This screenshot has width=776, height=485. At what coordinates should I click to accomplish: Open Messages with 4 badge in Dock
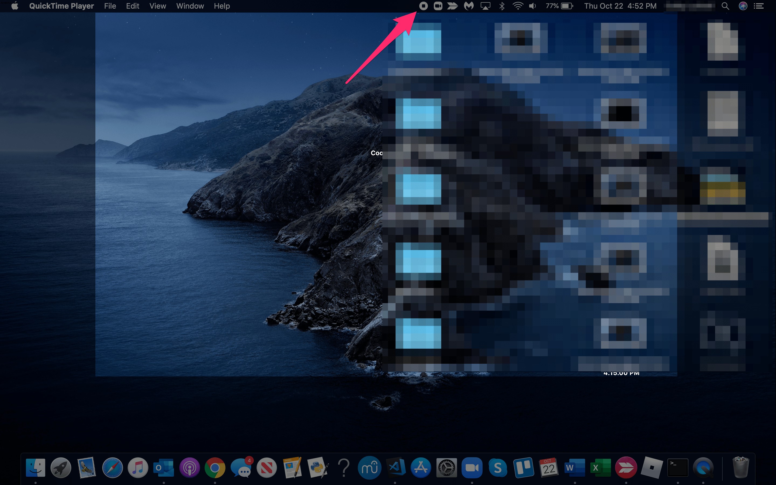point(241,467)
